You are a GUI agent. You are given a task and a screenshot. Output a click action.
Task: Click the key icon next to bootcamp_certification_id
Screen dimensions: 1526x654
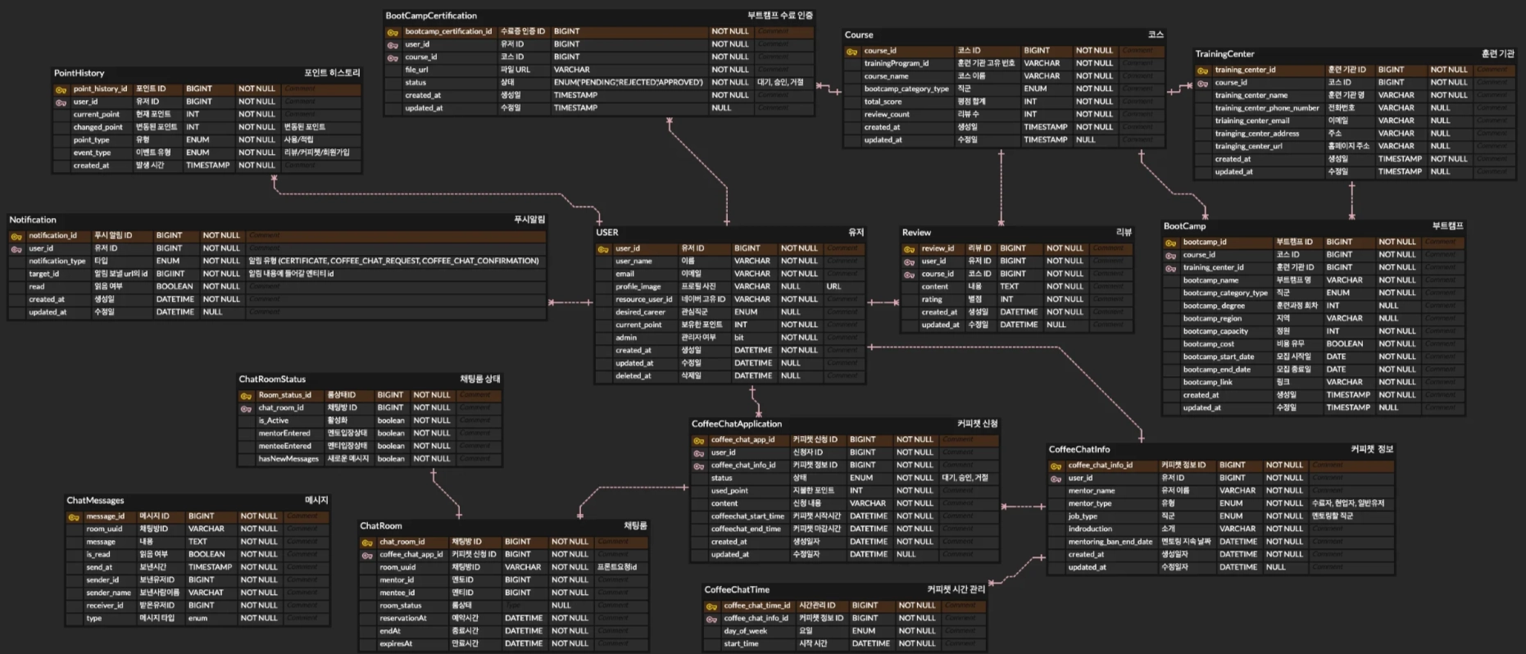tap(393, 32)
